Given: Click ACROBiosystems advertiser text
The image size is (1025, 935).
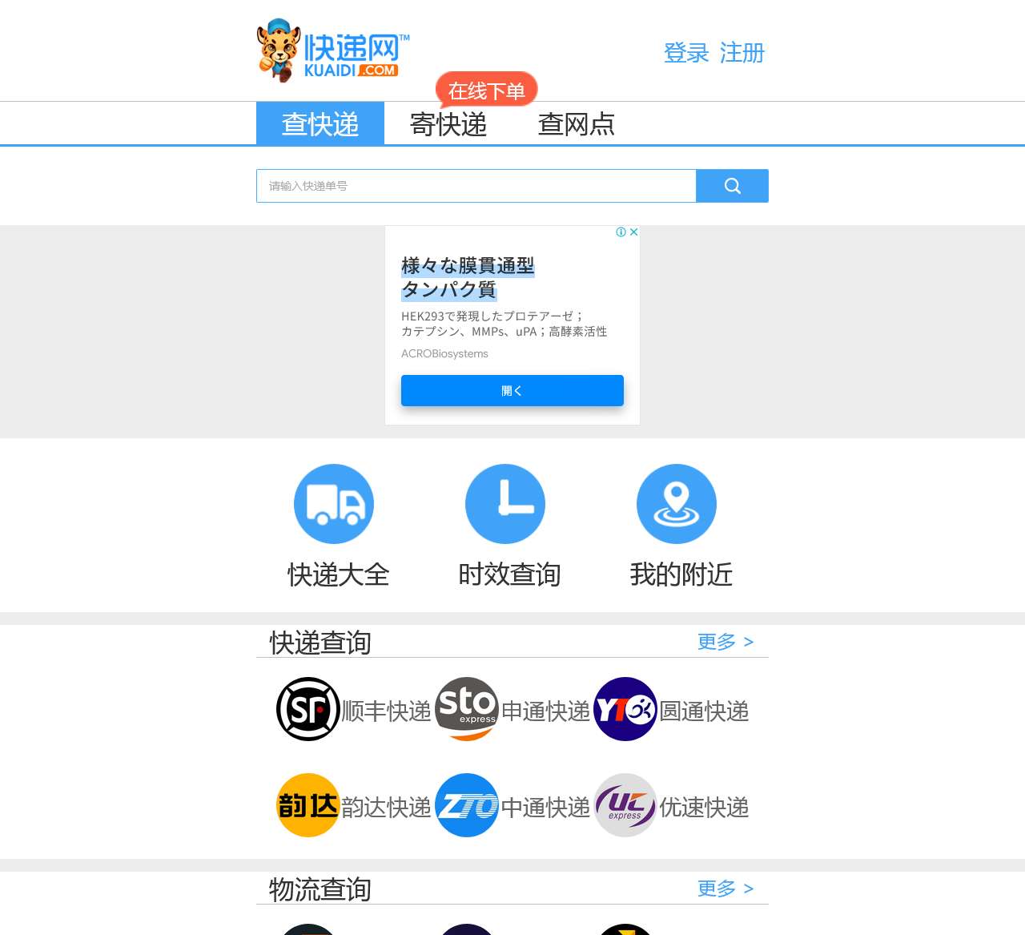Looking at the screenshot, I should tap(444, 353).
